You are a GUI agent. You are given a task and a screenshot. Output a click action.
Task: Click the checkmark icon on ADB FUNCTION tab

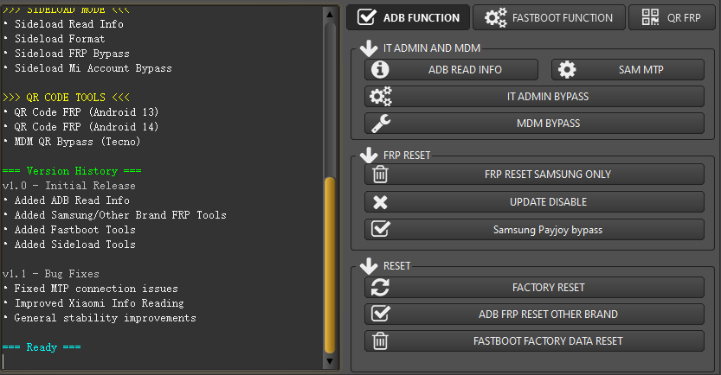pos(367,17)
